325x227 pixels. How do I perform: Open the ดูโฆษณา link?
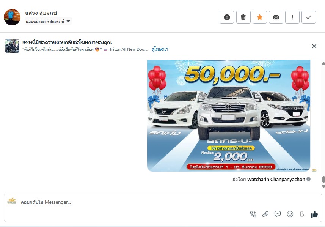click(160, 49)
